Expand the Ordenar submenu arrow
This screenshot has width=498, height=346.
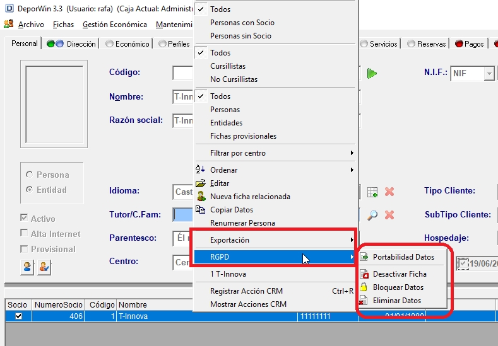point(352,170)
